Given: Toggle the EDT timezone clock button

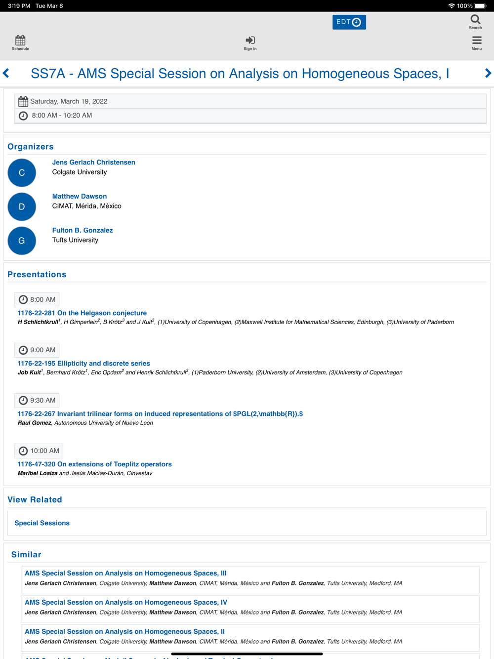Looking at the screenshot, I should (x=349, y=22).
